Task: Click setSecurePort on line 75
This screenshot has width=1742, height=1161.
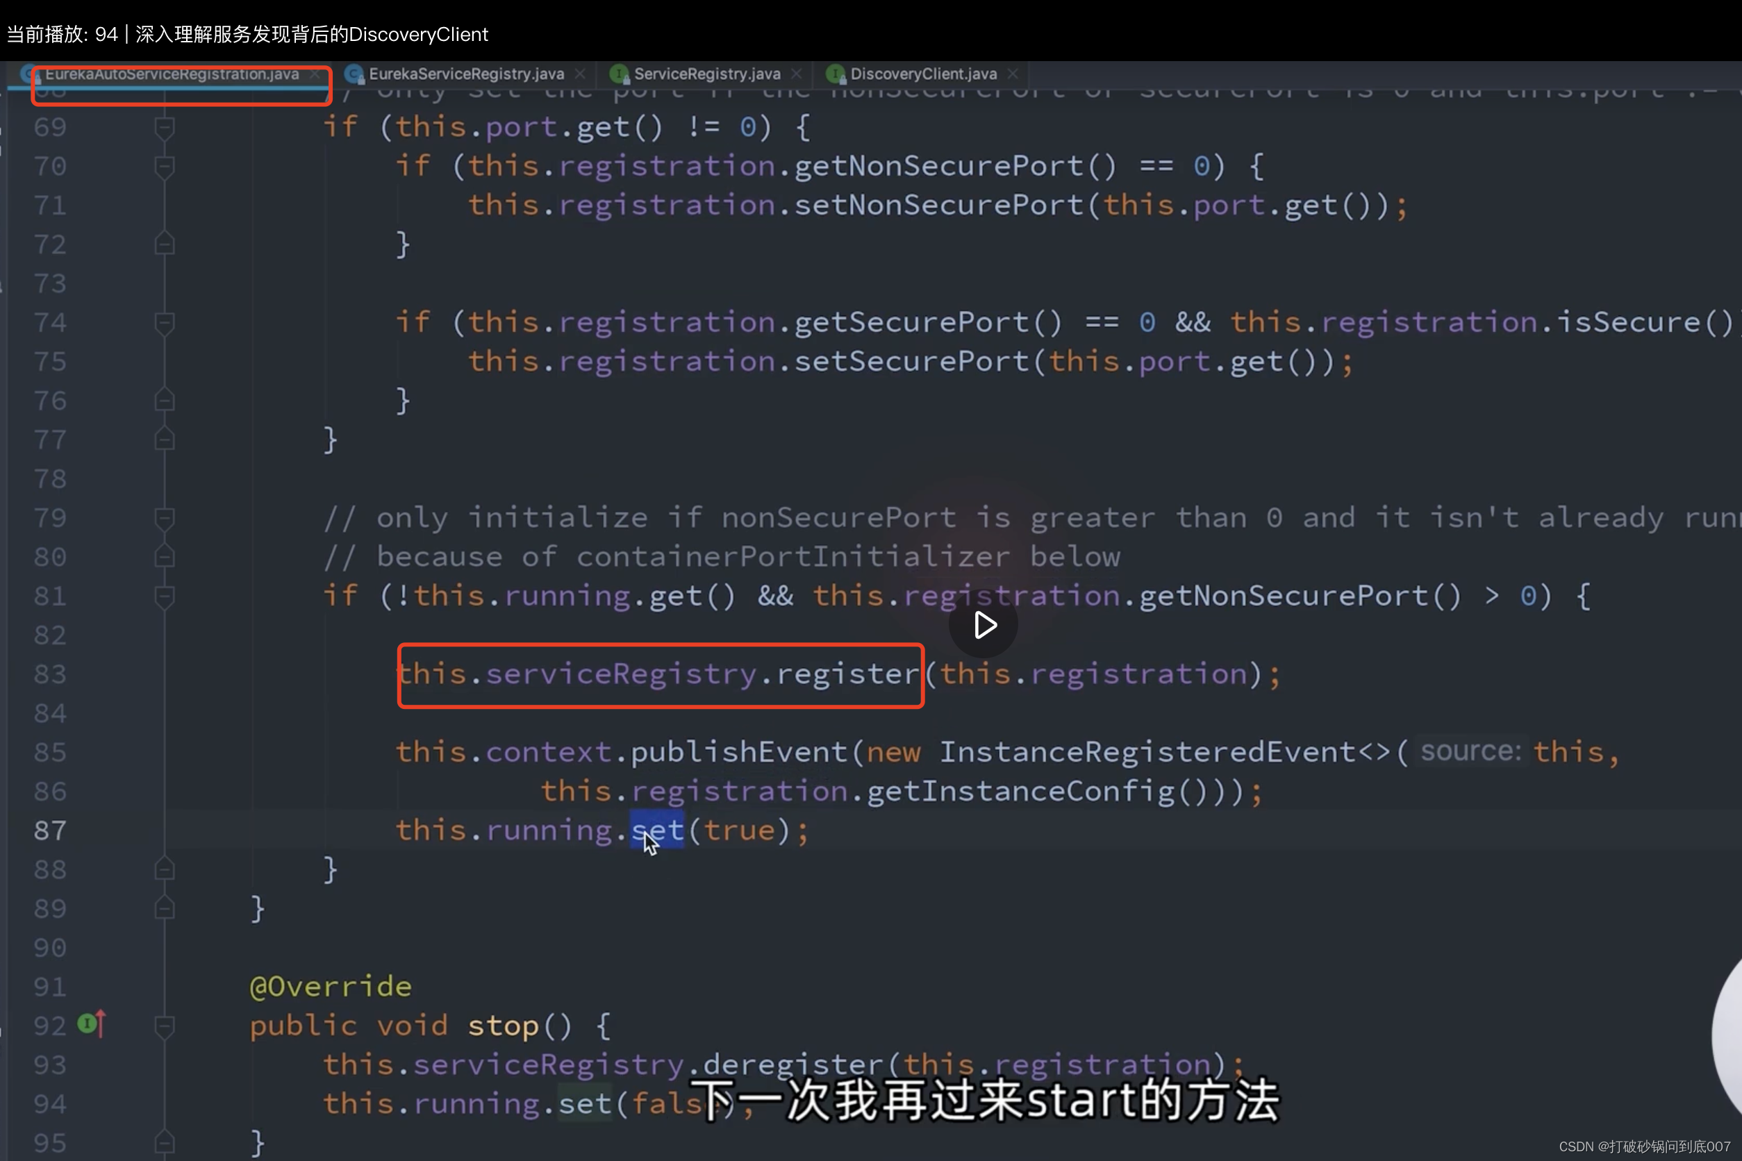Action: point(911,362)
